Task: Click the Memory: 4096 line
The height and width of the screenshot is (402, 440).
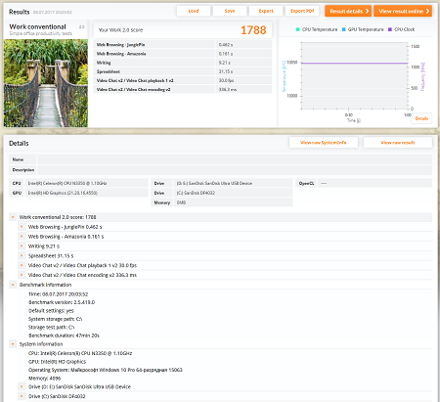Action: tap(44, 379)
